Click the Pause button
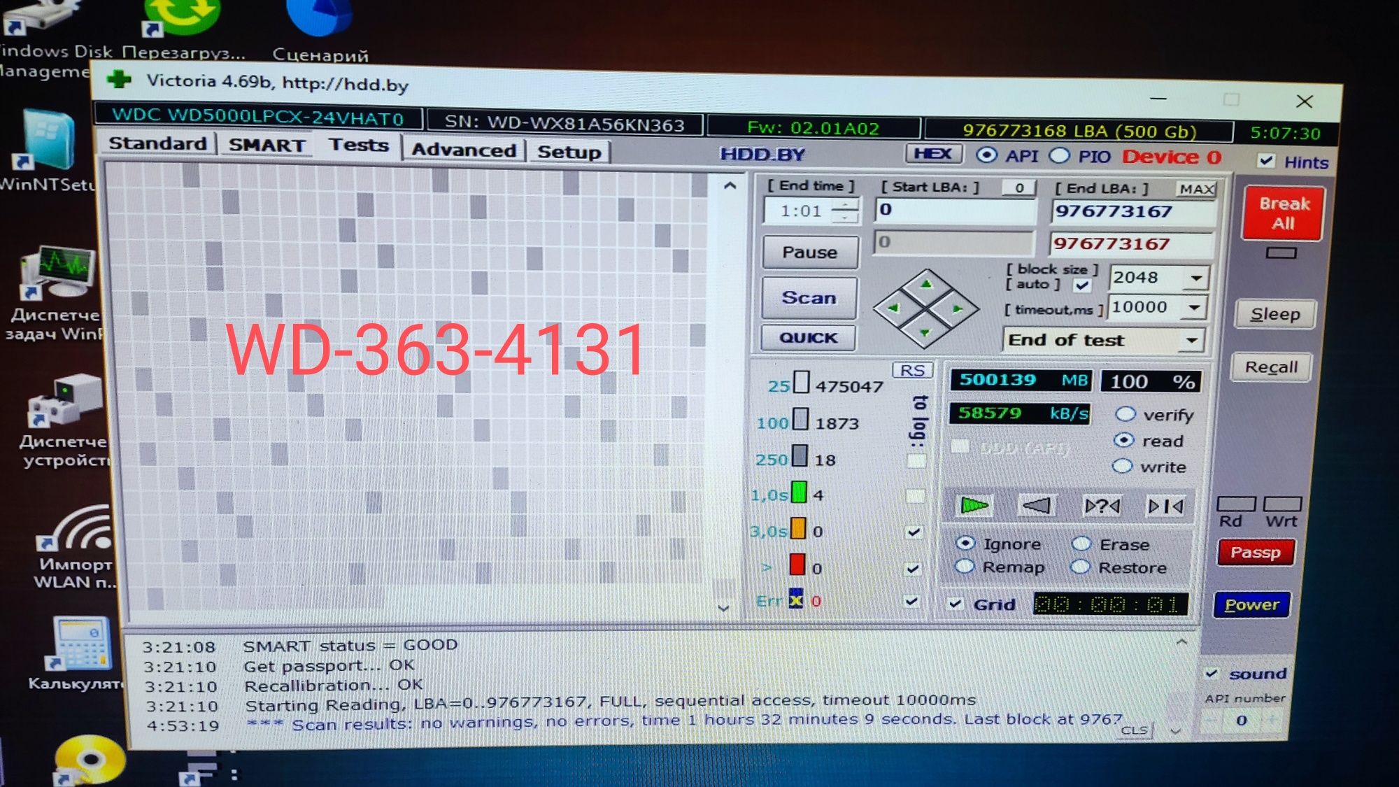Screen dimensions: 1399x787 pyautogui.click(x=810, y=252)
